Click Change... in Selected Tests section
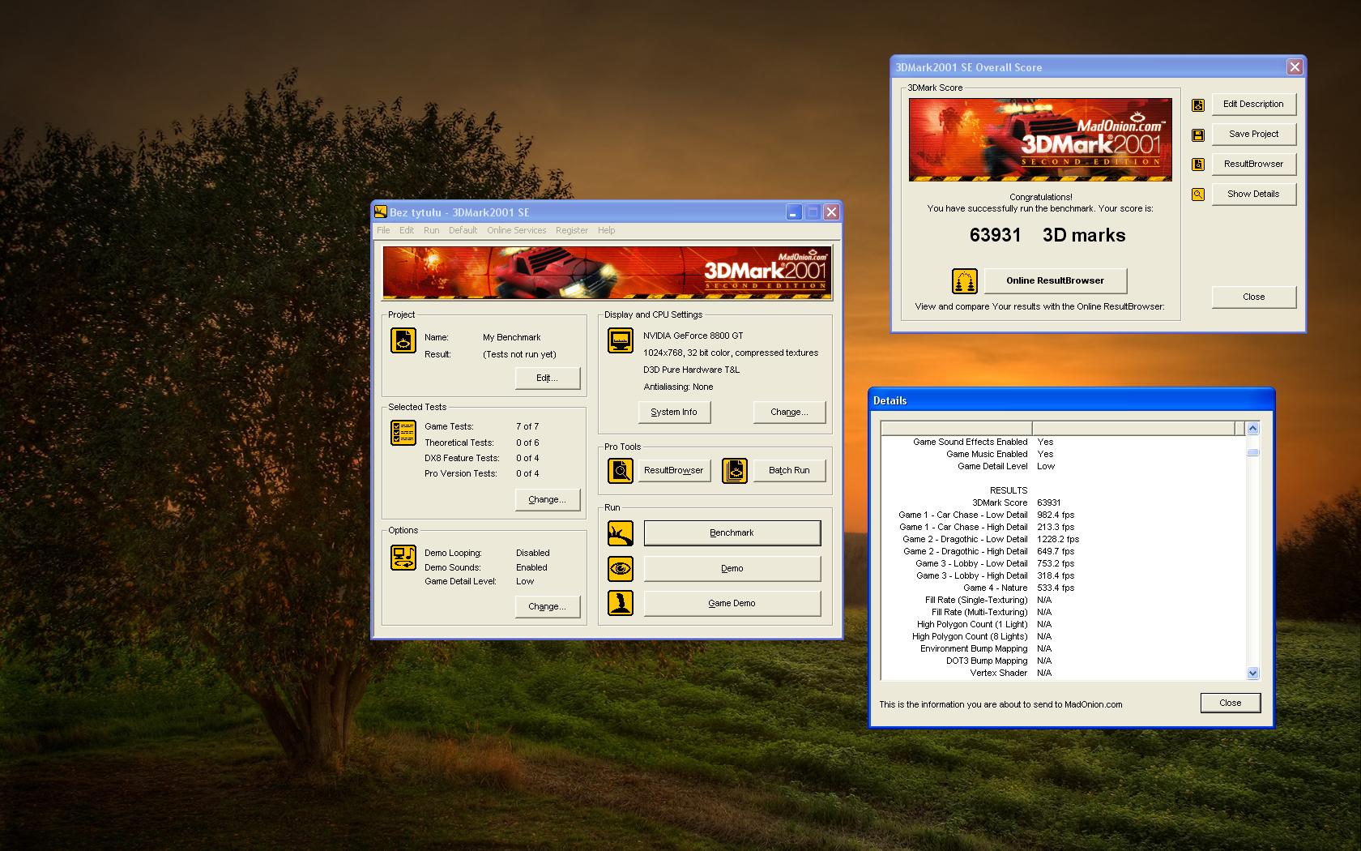The image size is (1361, 851). 548,500
